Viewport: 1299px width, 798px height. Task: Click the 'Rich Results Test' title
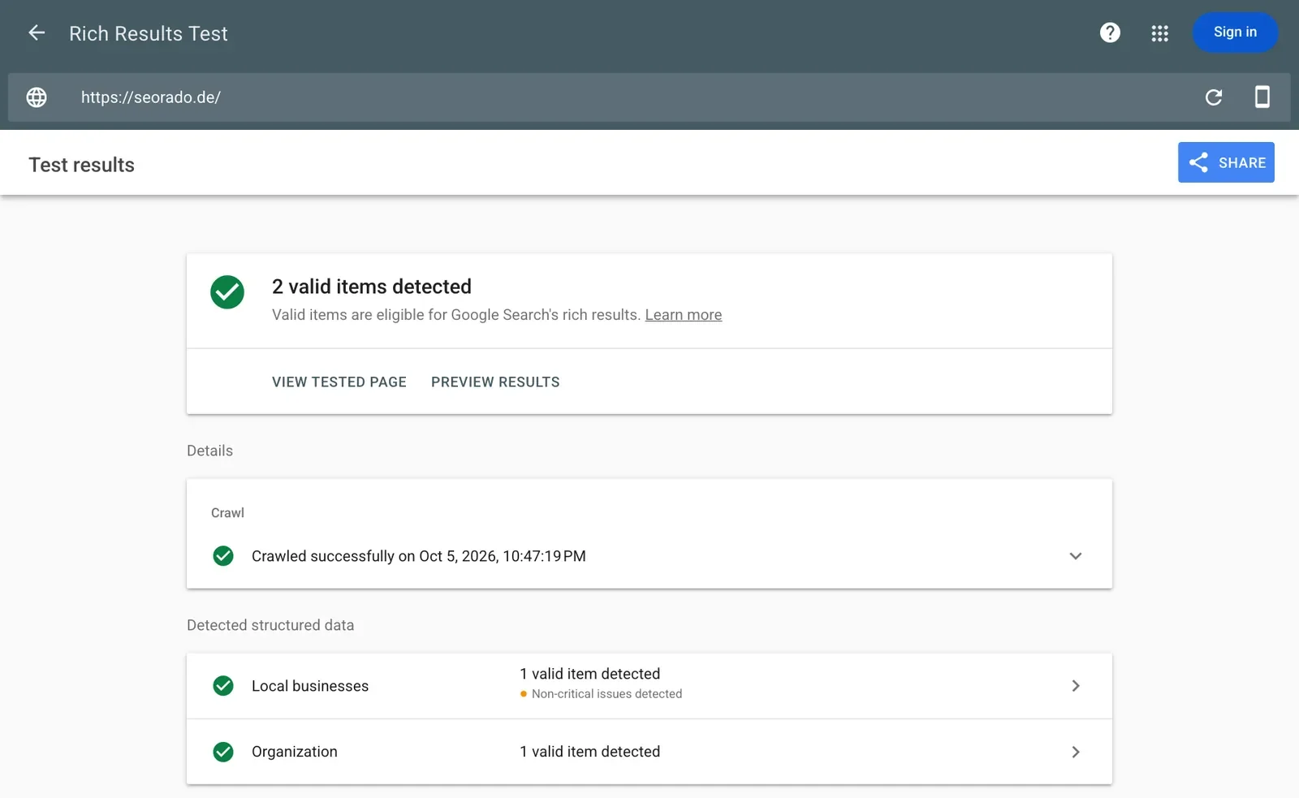(x=149, y=33)
